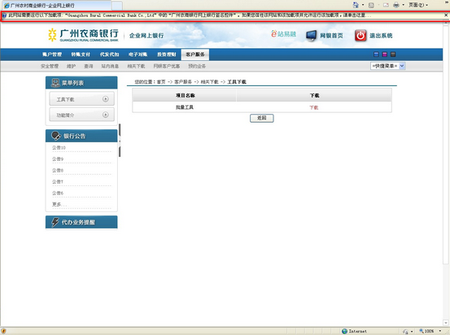Click the 广州农商银行 logo
This screenshot has width=450, height=335.
(x=83, y=35)
